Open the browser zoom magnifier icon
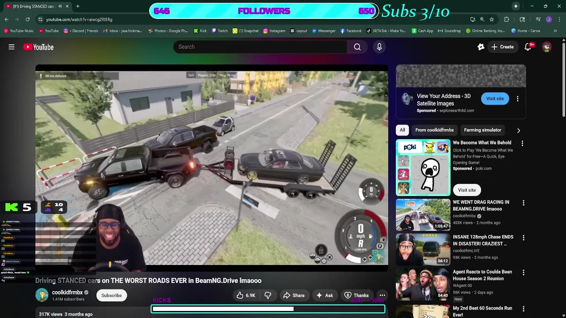566x318 pixels. coord(482,19)
